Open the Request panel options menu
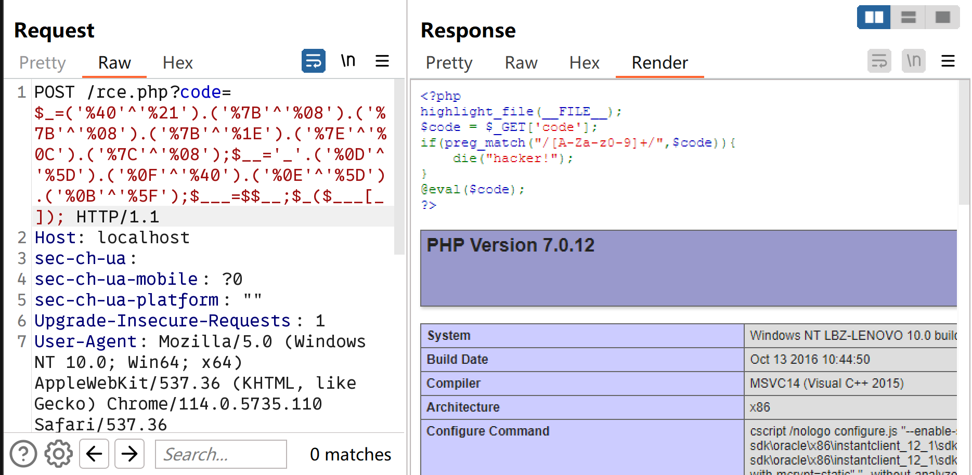Viewport: 972px width, 475px height. click(382, 61)
